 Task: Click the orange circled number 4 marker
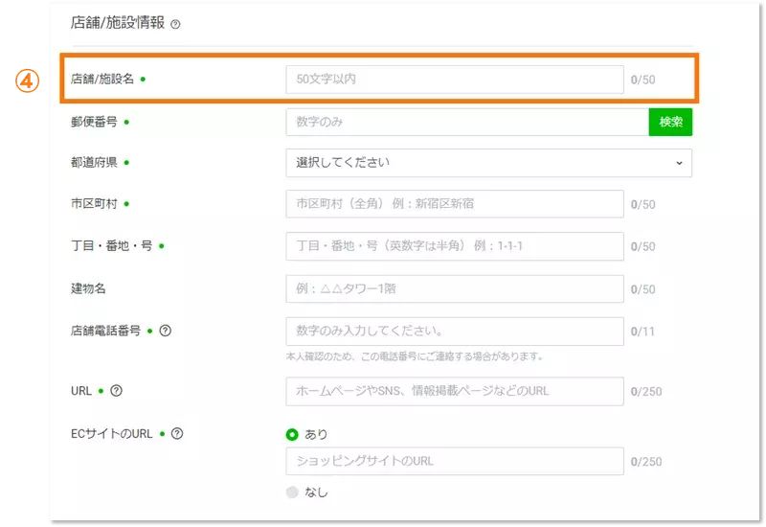click(27, 80)
